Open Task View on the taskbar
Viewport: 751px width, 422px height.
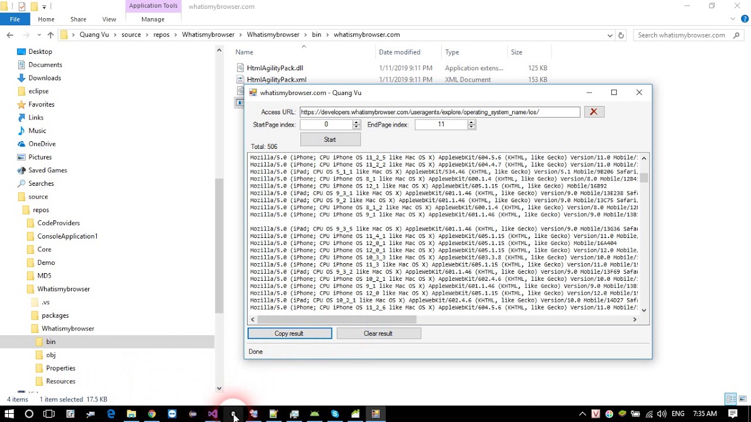pos(49,414)
